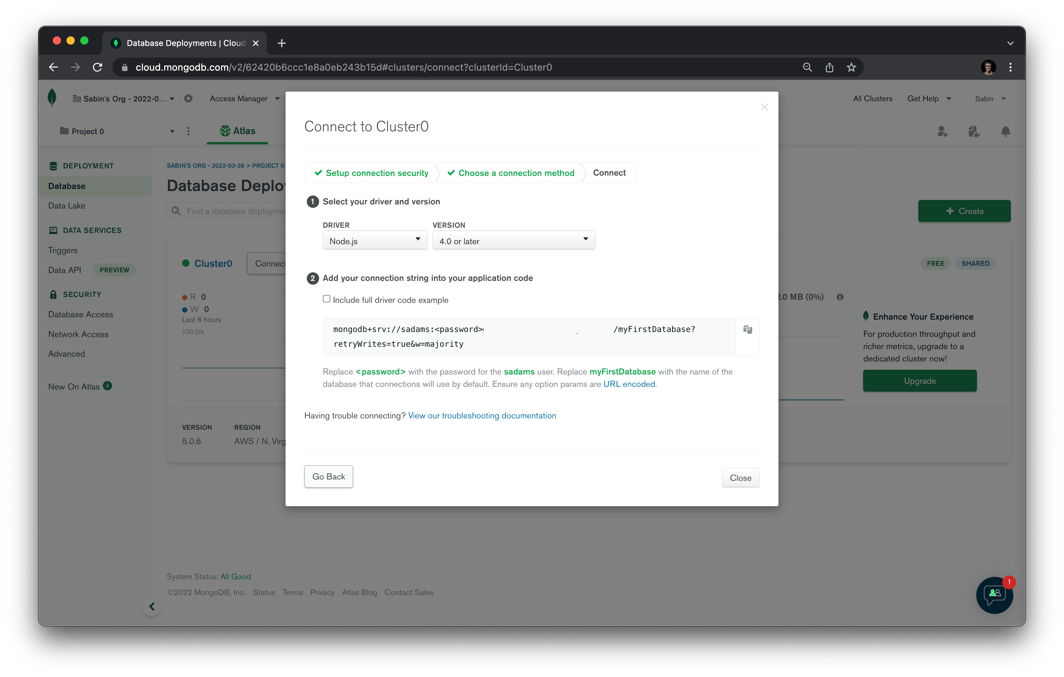This screenshot has width=1064, height=677.
Task: Open the Contact Sales footer link
Action: click(x=409, y=593)
